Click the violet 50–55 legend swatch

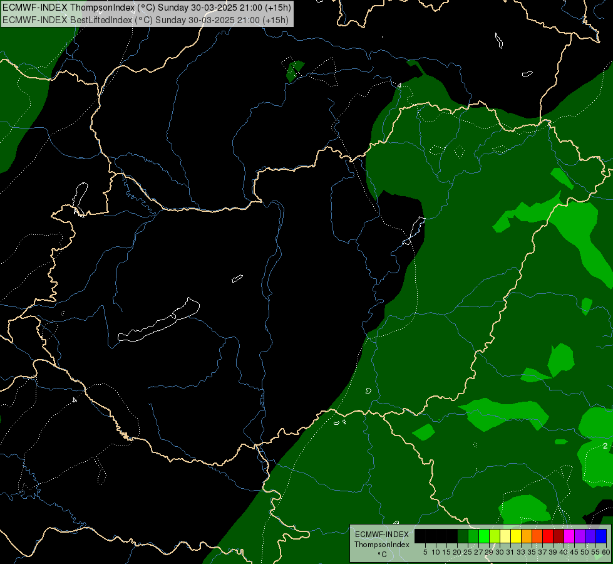[590, 536]
